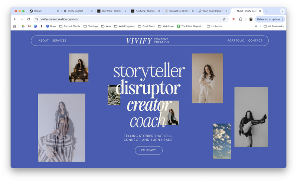
Task: Expand hidden bookmarks with double chevron
Action: (256, 26)
